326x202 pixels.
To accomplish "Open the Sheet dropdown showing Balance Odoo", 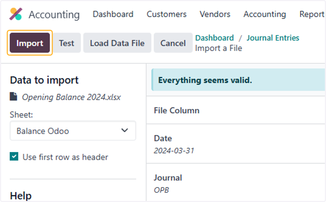I will [x=73, y=131].
